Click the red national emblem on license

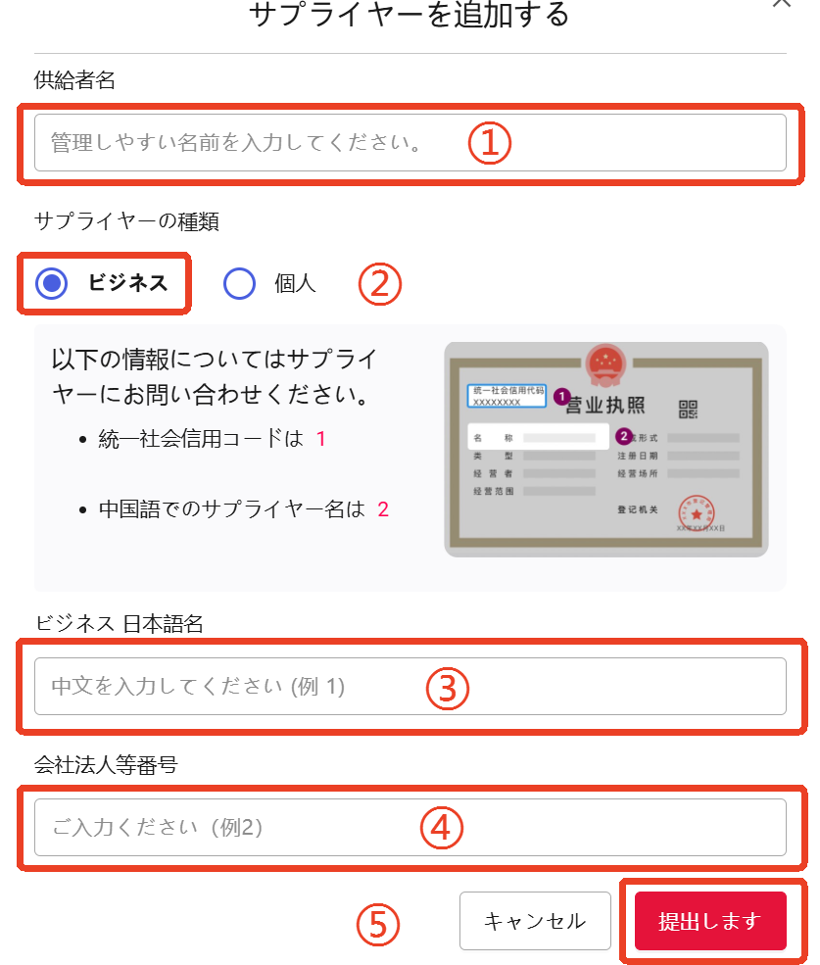(605, 365)
